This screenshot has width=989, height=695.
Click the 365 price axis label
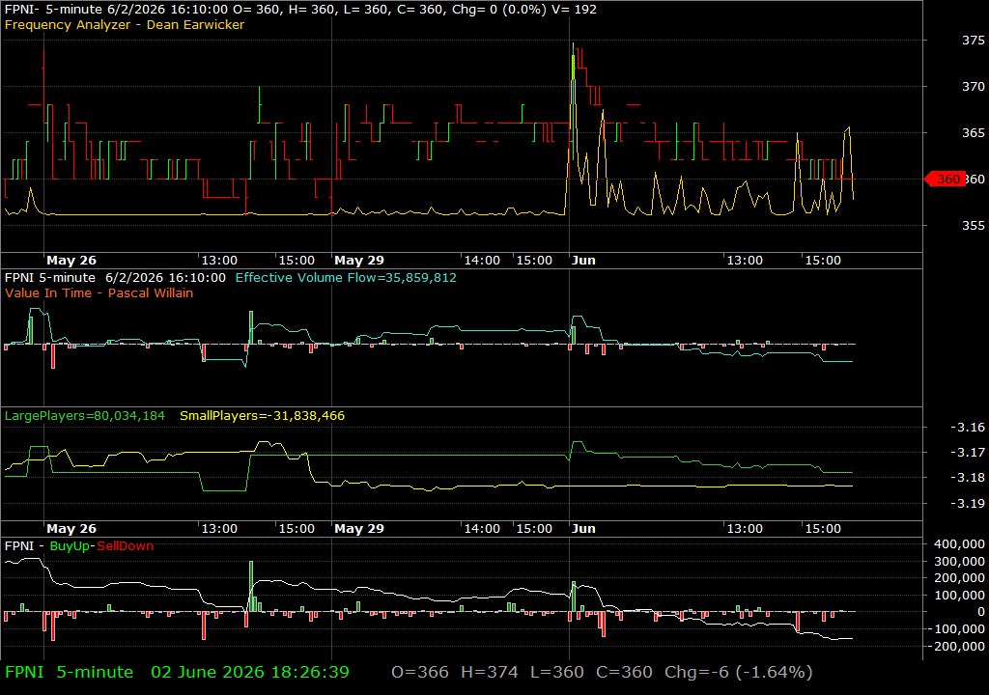(x=973, y=132)
